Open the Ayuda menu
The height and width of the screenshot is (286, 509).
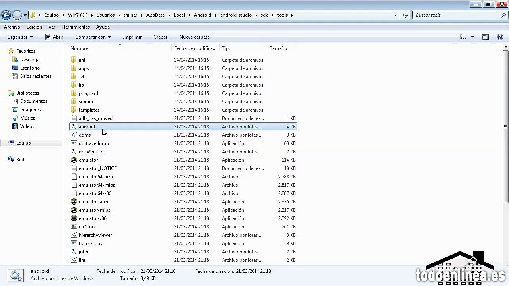[x=103, y=27]
